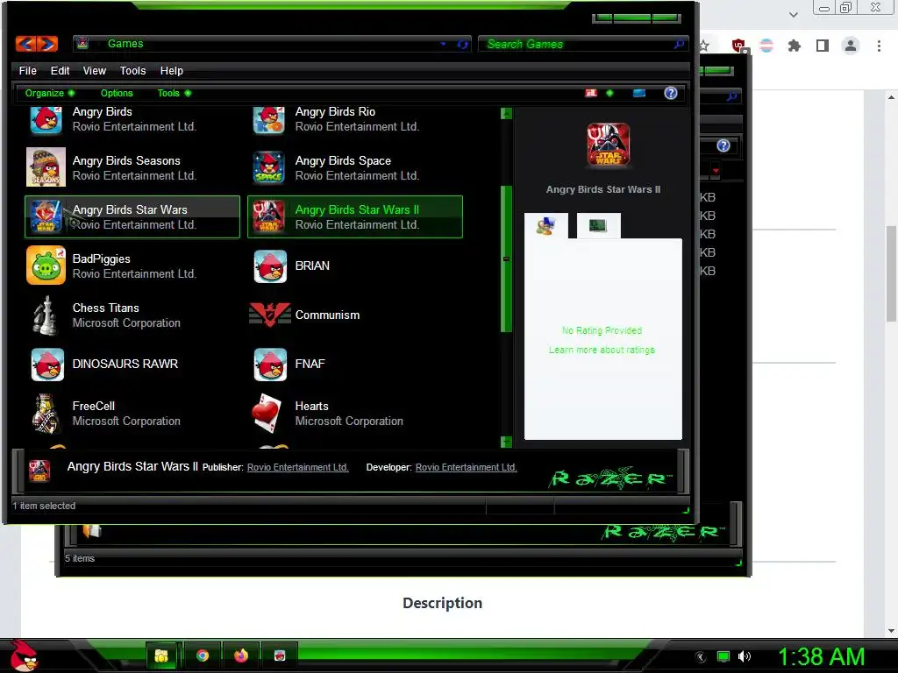This screenshot has height=673, width=898.
Task: Open the Developer Rovio Entertainment Ltd. link
Action: tap(467, 467)
